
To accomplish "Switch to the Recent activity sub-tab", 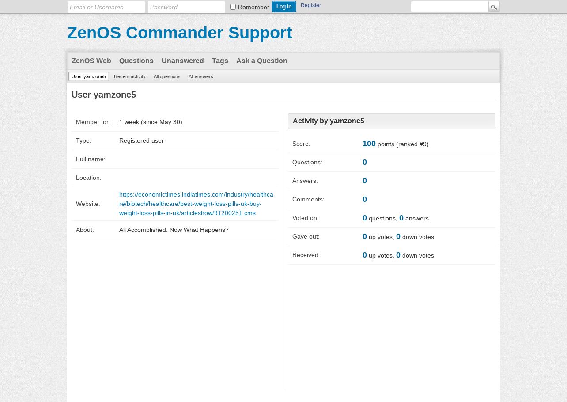I will click(x=130, y=76).
